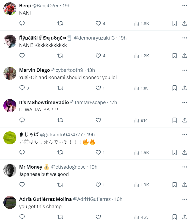
Task: Open Adrià's tweet 16h timestamp
Action: (x=118, y=199)
